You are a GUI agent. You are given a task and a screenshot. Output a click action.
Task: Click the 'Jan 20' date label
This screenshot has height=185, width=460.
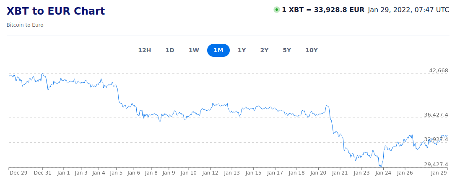(318, 173)
